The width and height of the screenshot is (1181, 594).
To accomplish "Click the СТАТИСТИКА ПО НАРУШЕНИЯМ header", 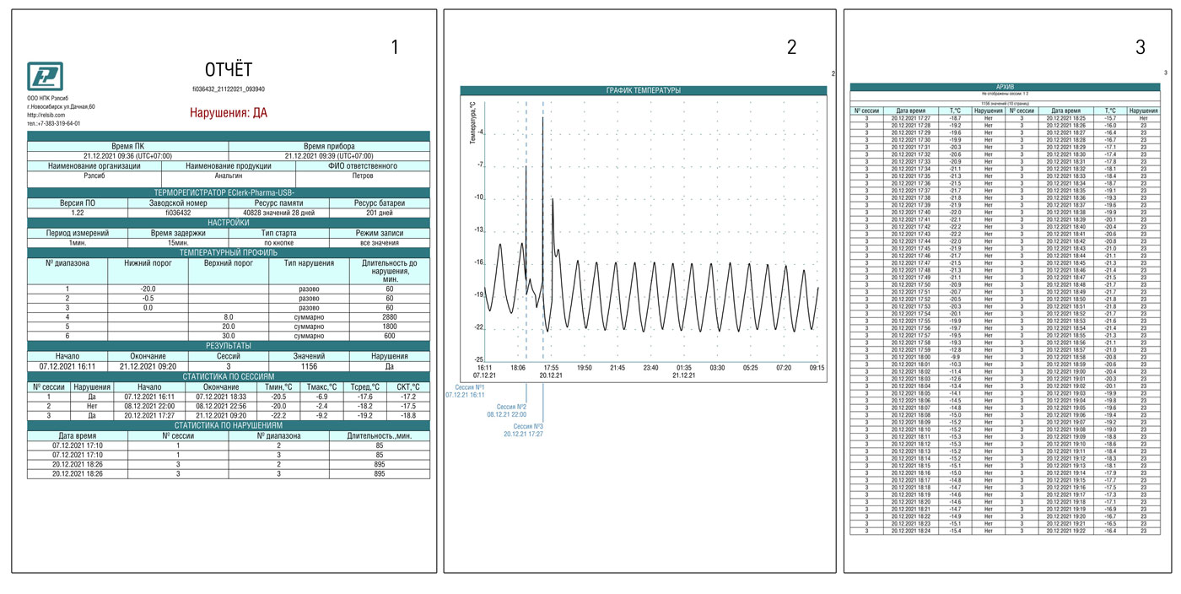I will [x=229, y=425].
